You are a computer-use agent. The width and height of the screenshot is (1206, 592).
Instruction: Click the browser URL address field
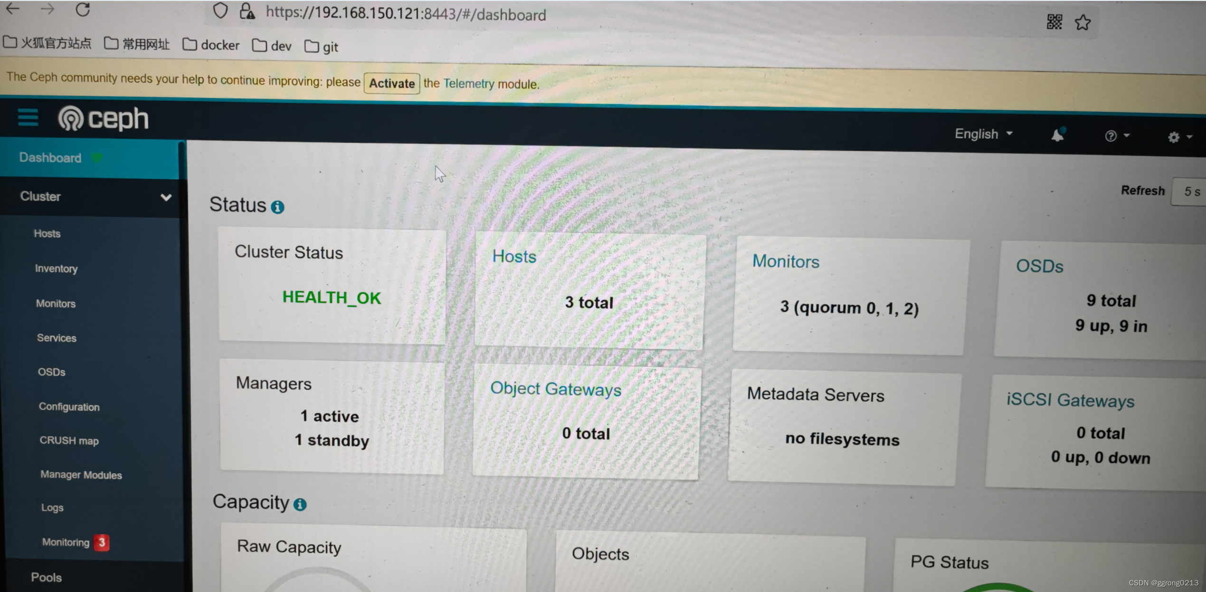[x=406, y=15]
